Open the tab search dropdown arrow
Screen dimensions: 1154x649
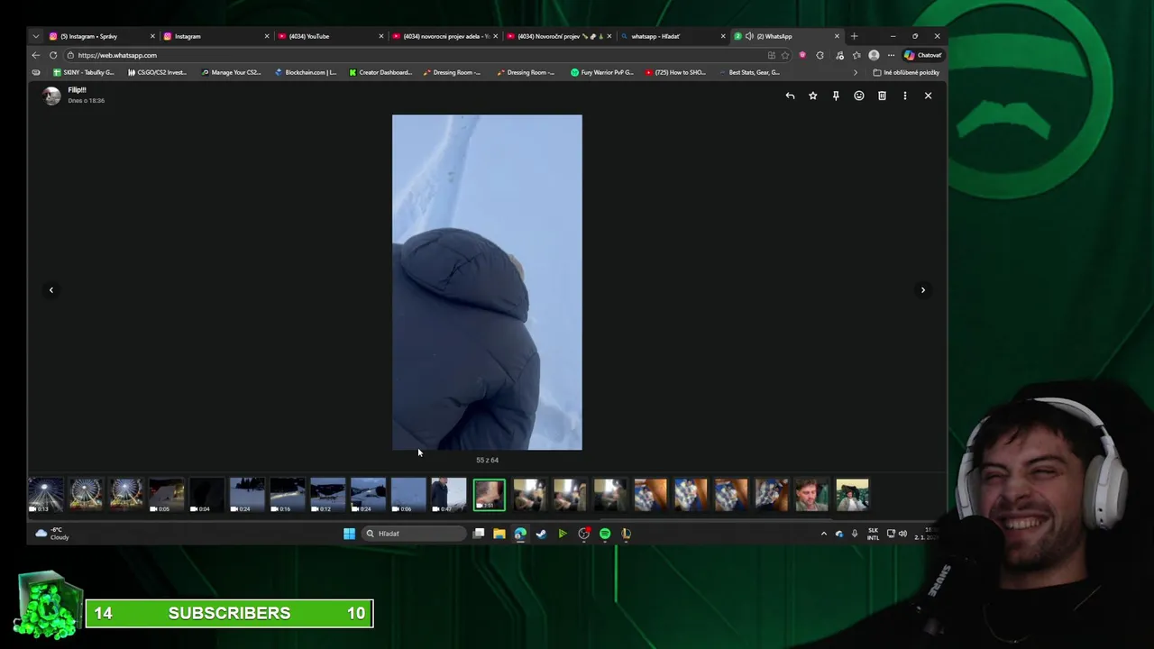[x=36, y=36]
